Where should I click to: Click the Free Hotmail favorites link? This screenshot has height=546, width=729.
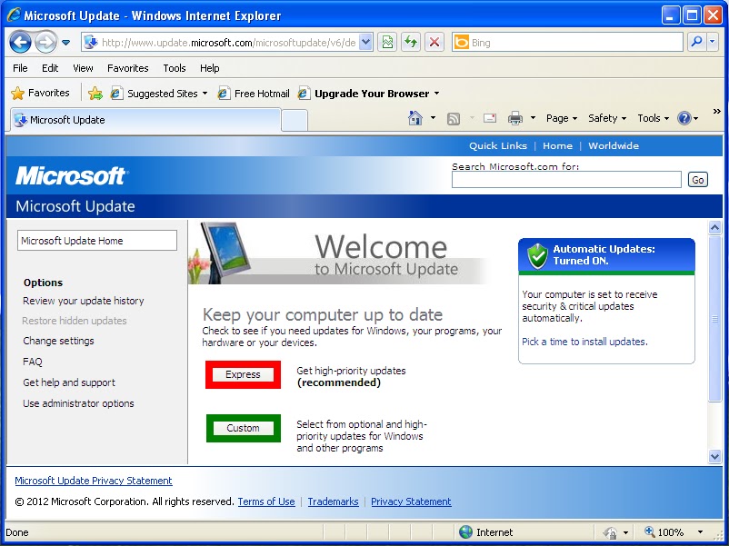(x=254, y=94)
